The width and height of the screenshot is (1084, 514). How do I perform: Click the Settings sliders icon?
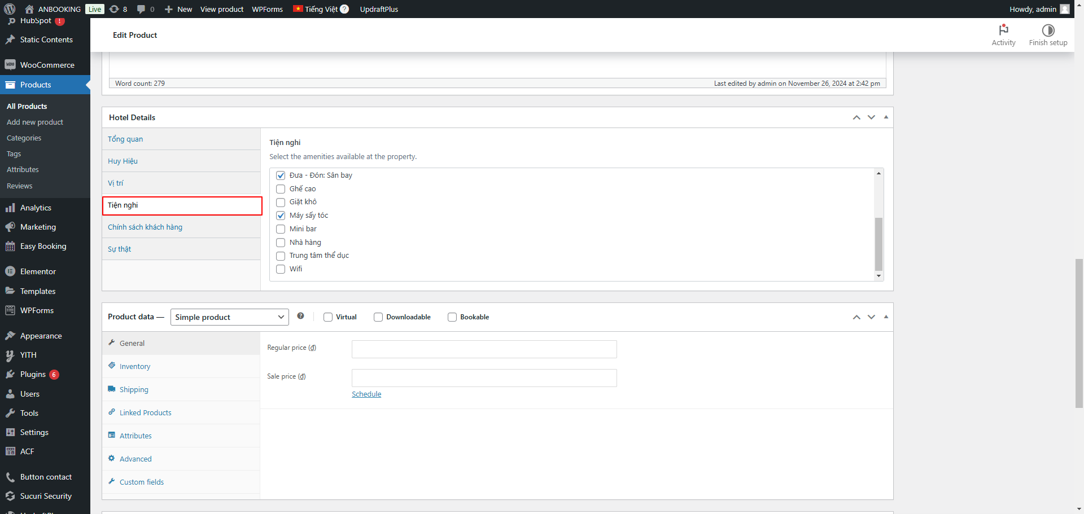click(x=10, y=432)
